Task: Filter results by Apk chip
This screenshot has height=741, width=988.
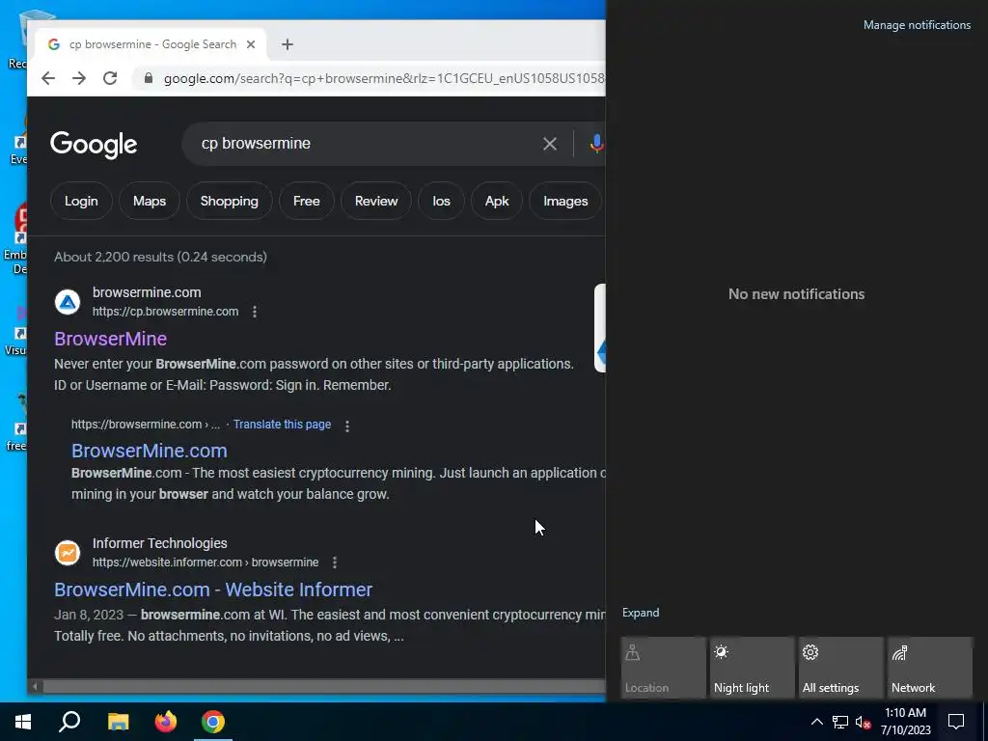Action: coord(497,201)
